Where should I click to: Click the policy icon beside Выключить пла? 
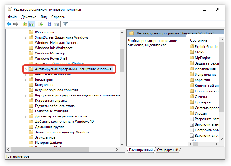click(x=192, y=135)
